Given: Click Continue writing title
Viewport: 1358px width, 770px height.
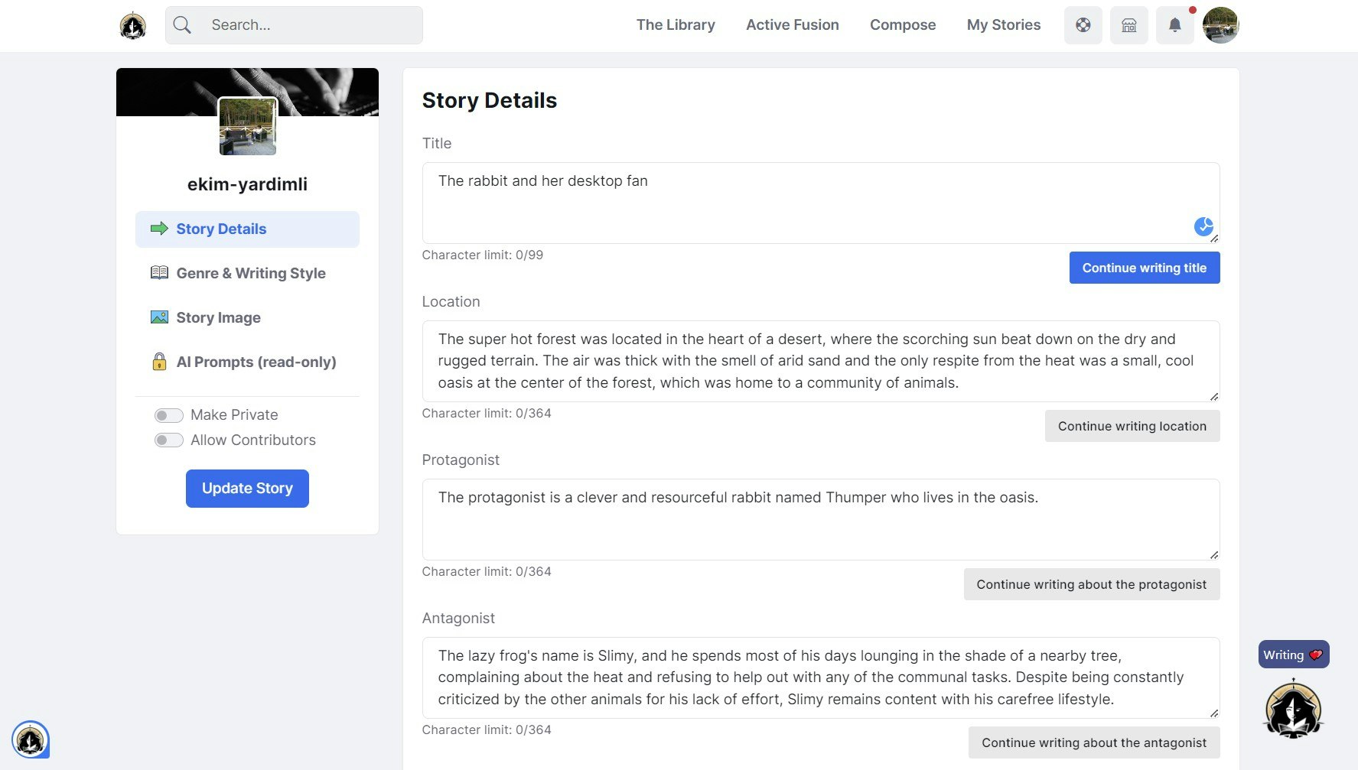Looking at the screenshot, I should pyautogui.click(x=1145, y=268).
